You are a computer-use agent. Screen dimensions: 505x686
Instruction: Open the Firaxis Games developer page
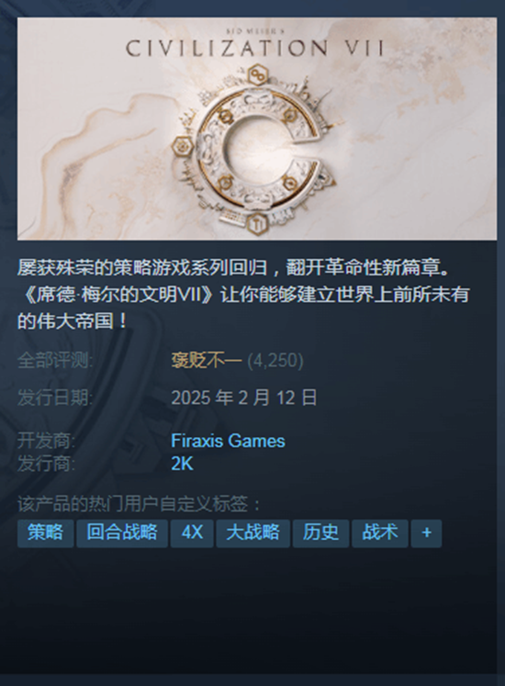point(228,441)
